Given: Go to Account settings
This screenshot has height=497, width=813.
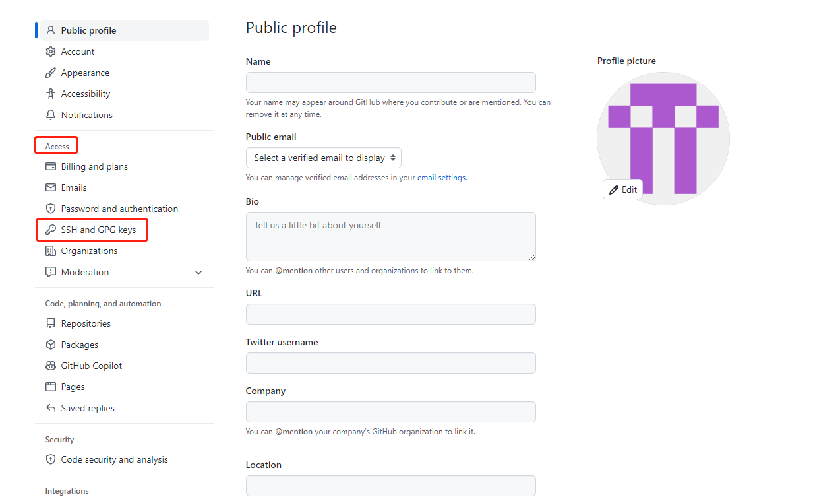Looking at the screenshot, I should [78, 51].
